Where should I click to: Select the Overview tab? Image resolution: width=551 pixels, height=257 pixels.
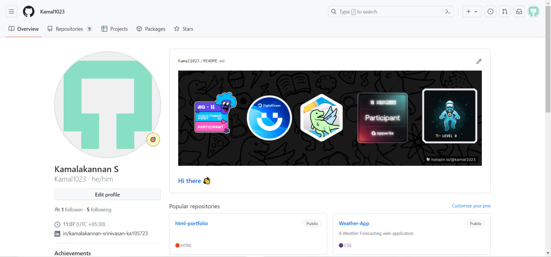(x=24, y=29)
